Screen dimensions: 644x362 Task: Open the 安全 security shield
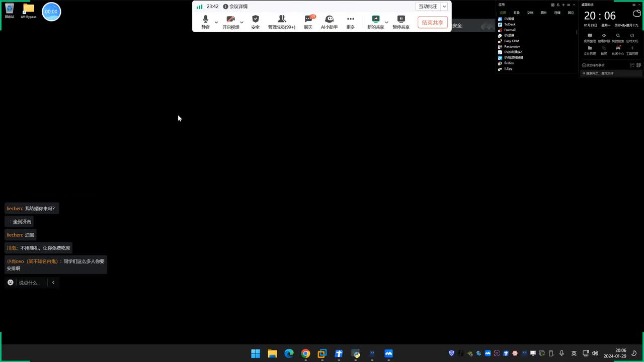(256, 22)
